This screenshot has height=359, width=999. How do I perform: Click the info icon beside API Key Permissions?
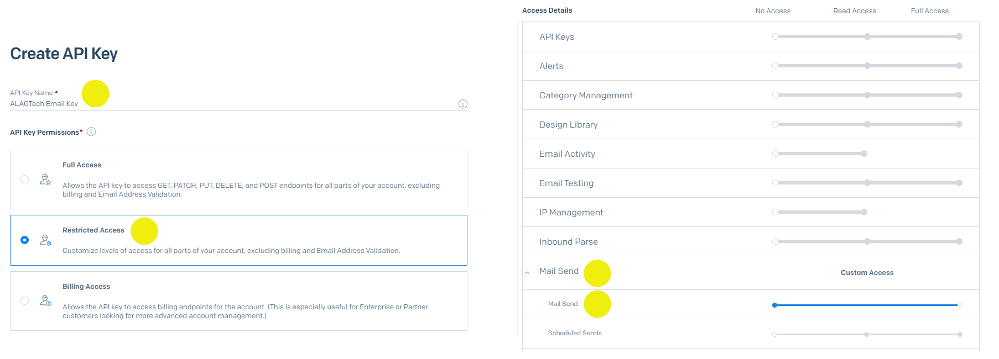tap(91, 131)
